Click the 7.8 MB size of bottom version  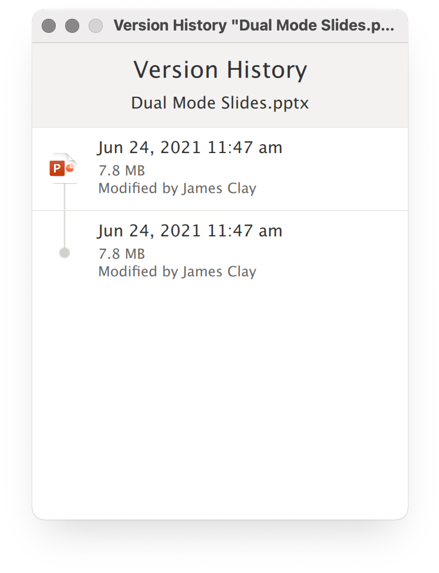click(122, 254)
